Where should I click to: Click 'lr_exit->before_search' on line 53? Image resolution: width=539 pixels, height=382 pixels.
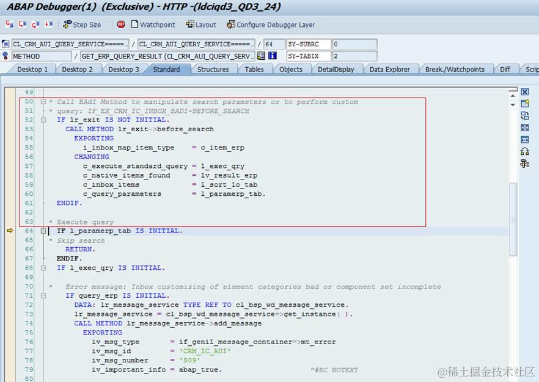tap(166, 129)
